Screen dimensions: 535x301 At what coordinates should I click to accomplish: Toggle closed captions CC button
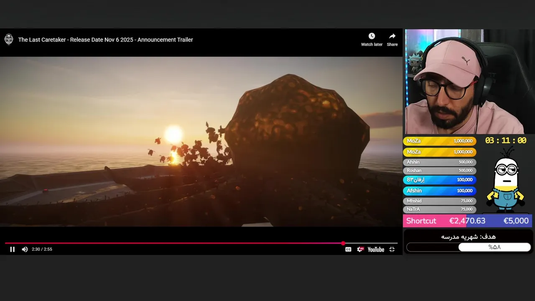coord(348,250)
